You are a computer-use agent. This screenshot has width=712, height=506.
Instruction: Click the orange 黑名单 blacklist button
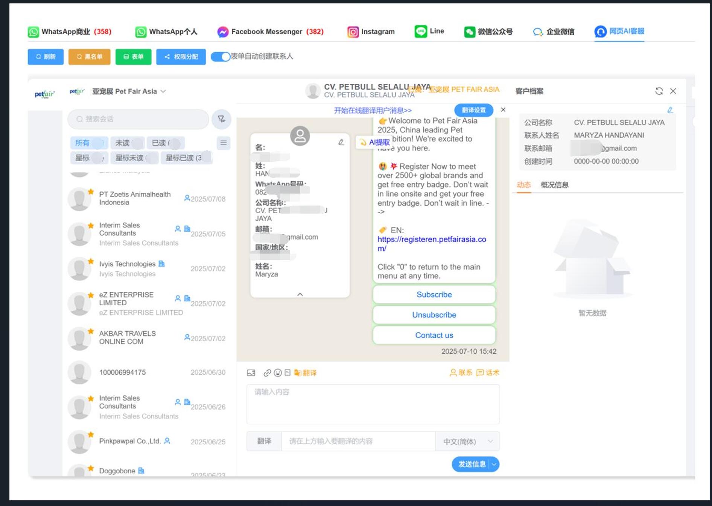click(x=89, y=57)
